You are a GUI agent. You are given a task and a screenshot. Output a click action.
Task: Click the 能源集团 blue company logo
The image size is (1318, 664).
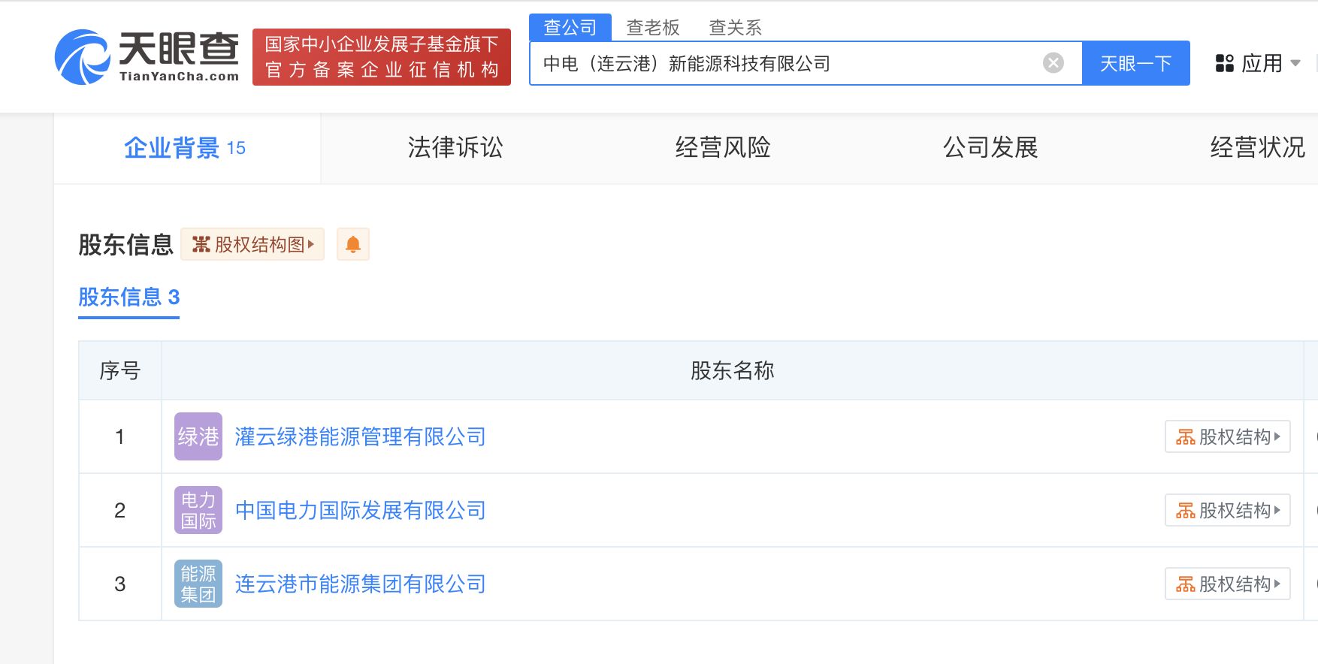click(x=198, y=584)
